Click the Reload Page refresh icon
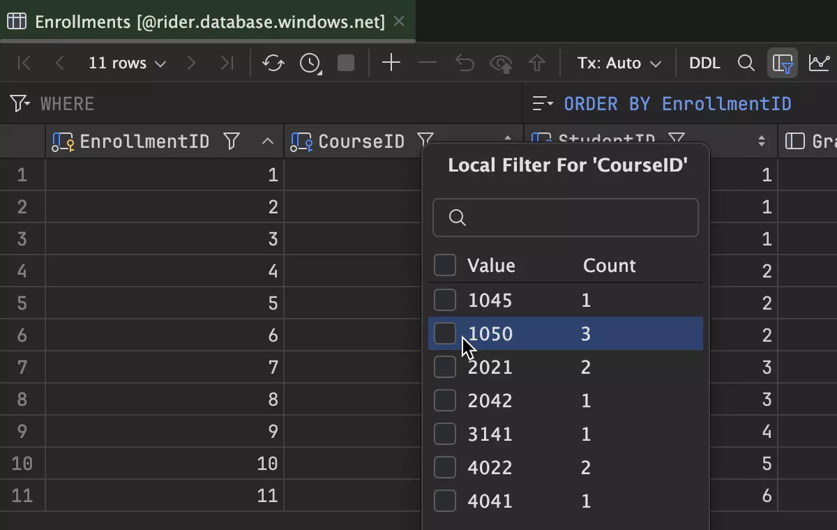837x530 pixels. pos(273,63)
